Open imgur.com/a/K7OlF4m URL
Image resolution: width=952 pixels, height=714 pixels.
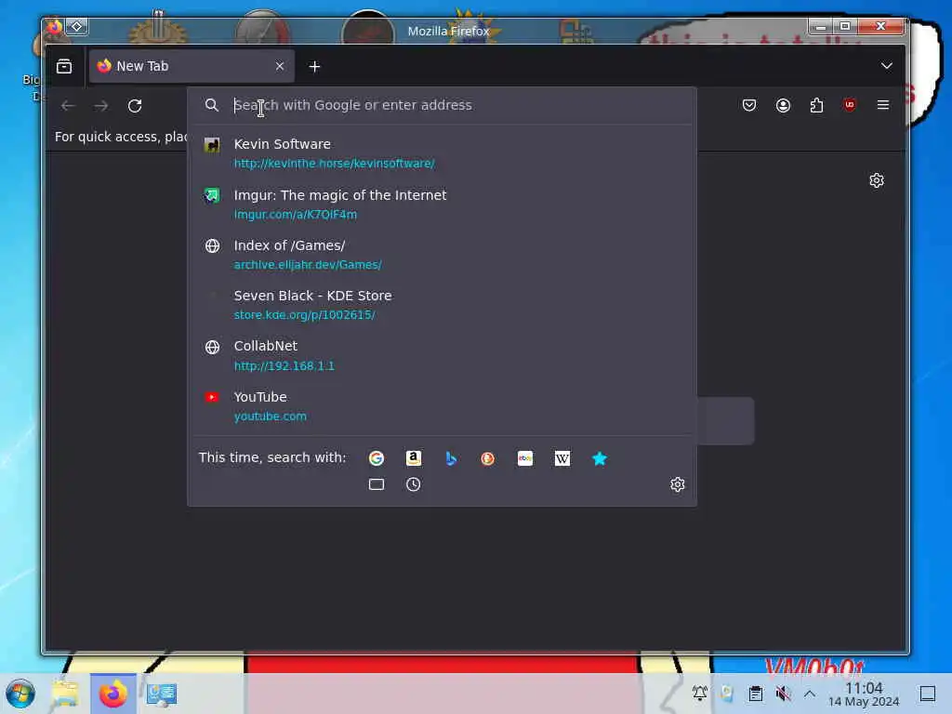[296, 215]
